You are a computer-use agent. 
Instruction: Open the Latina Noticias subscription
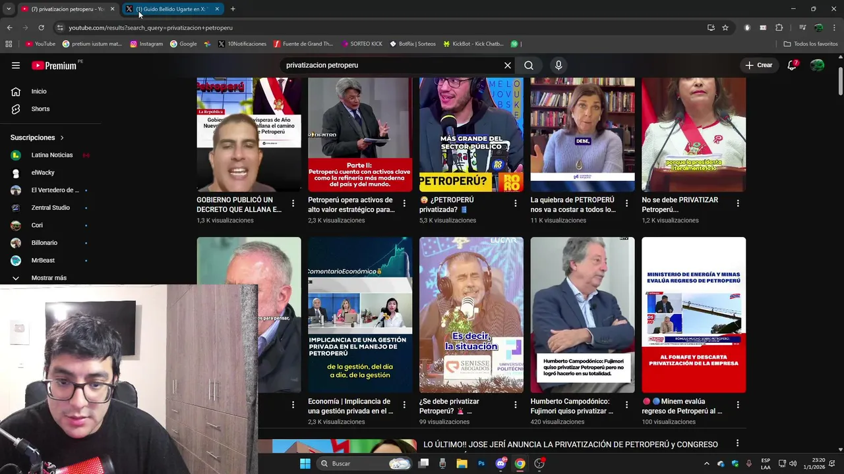pos(51,155)
